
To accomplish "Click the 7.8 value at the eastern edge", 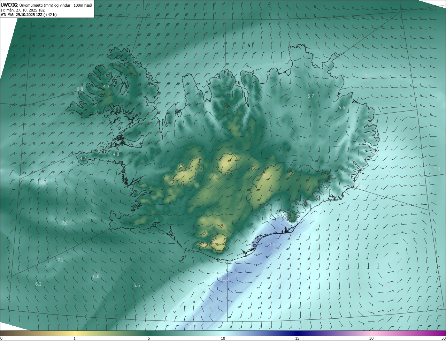I will tap(437, 169).
